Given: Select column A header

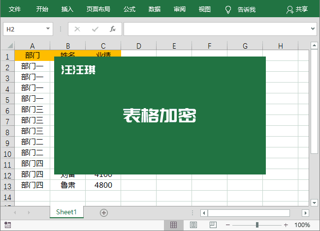Looking at the screenshot, I should point(32,46).
